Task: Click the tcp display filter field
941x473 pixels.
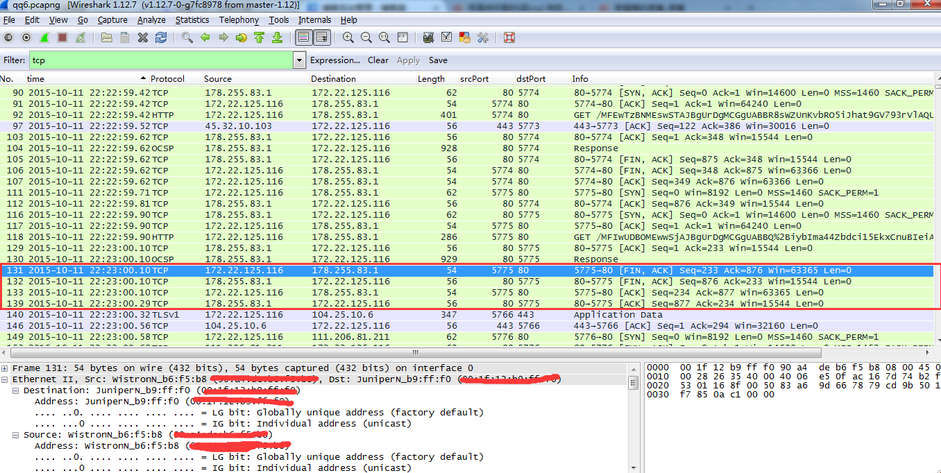Action: pyautogui.click(x=161, y=60)
